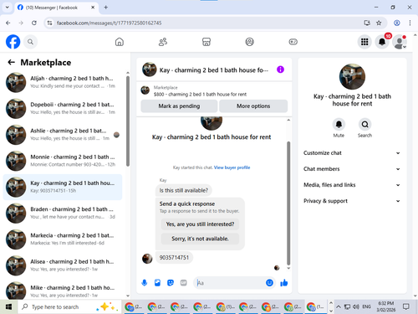
Task: Open the Marketplace storefront icon
Action: pos(206,42)
